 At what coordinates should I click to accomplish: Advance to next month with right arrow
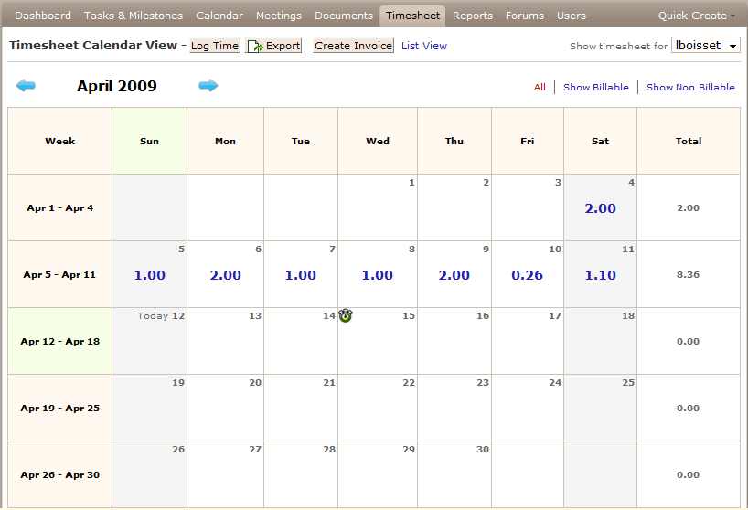tap(208, 86)
